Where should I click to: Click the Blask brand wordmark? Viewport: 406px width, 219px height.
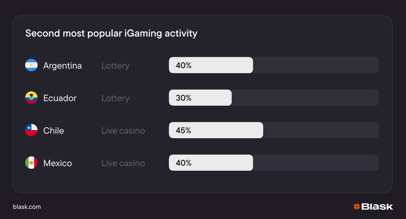click(377, 207)
